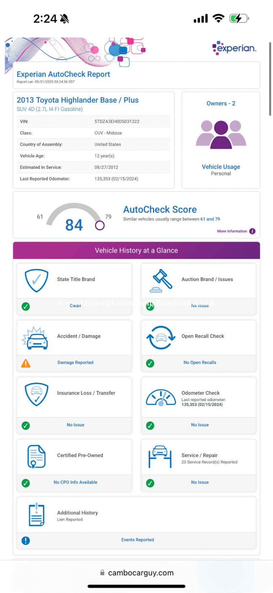Click the AutoCheck score gauge arc
This screenshot has height=593, width=273.
(74, 213)
